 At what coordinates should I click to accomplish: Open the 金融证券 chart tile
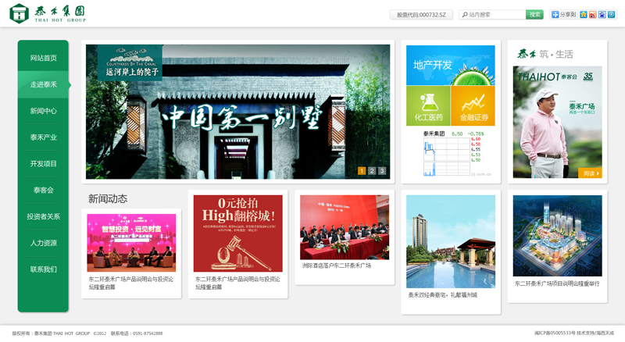click(x=473, y=105)
